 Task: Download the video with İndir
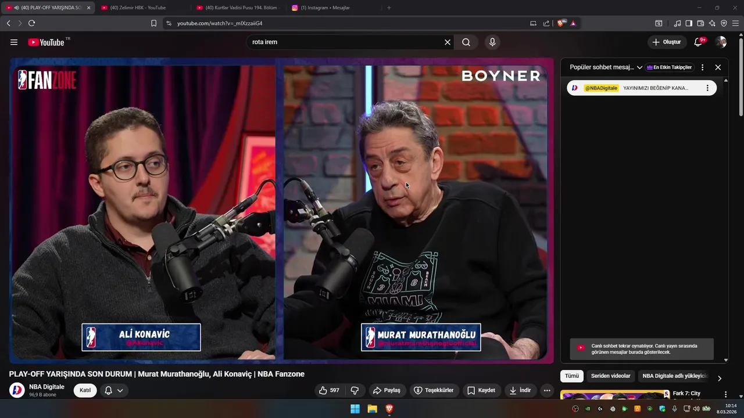(x=520, y=390)
